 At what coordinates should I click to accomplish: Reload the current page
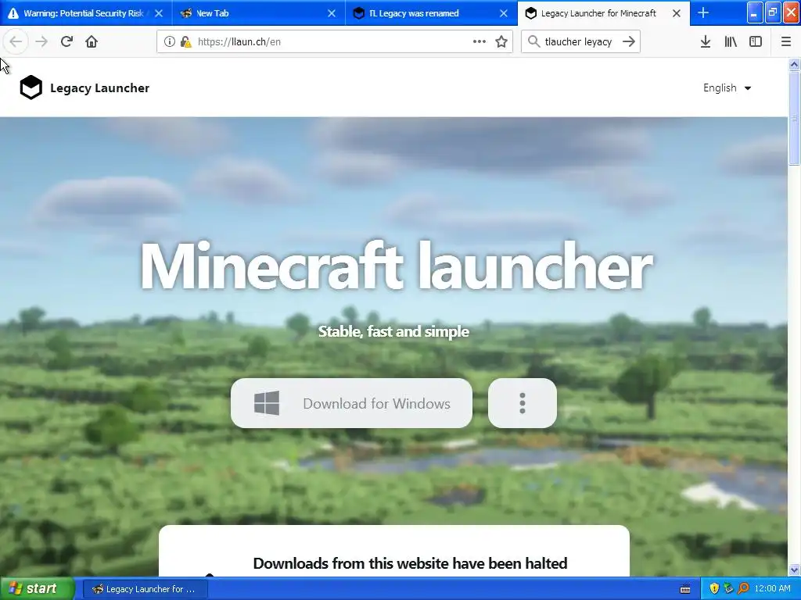66,42
